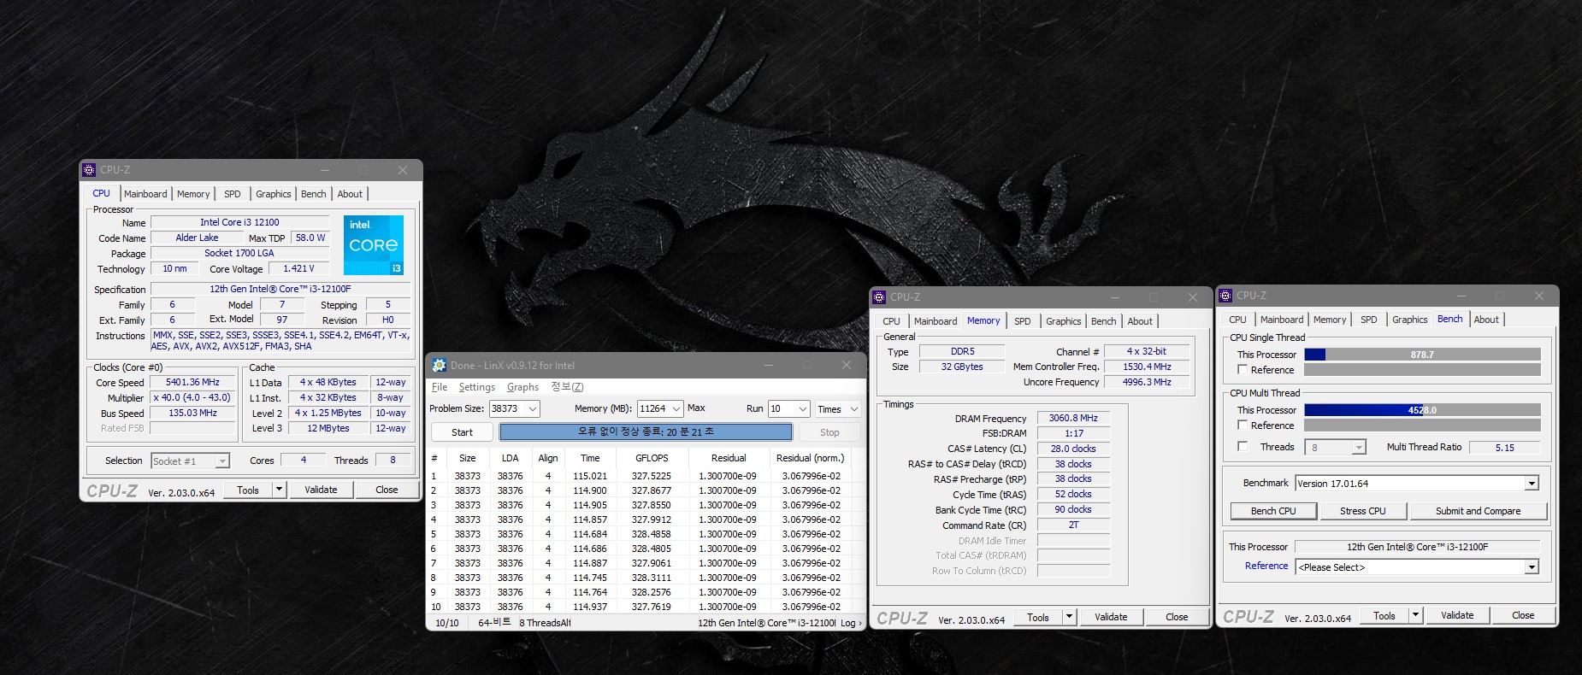Open the 정보(Z) menu in LinX
The image size is (1582, 675).
click(567, 387)
